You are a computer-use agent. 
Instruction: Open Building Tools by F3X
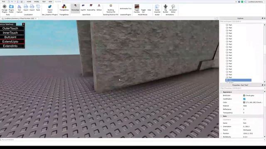click(111, 9)
